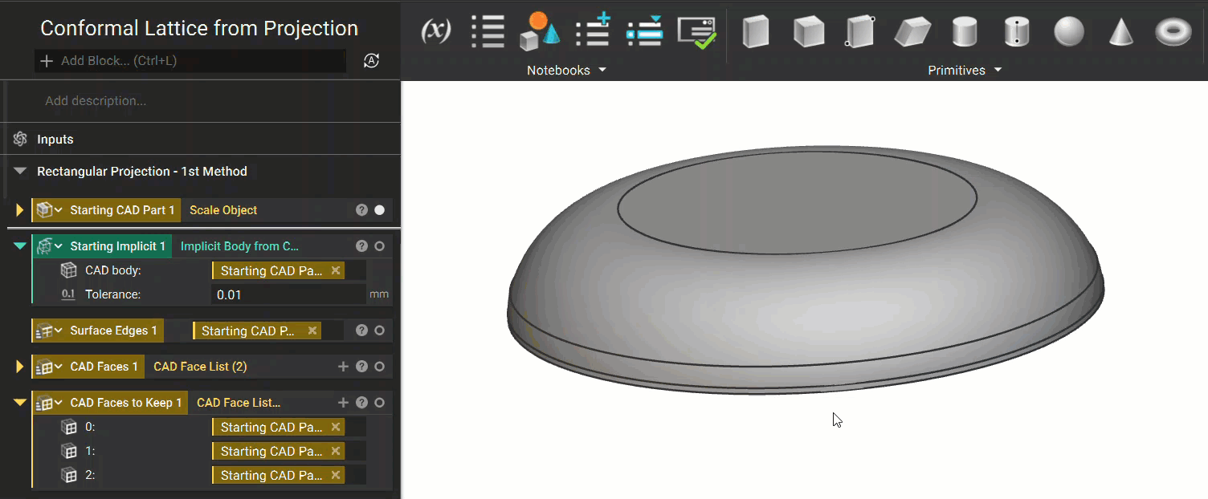Screen dimensions: 1208x499
Task: Toggle visibility of CAD Faces to Keep 1
Action: pyautogui.click(x=379, y=403)
